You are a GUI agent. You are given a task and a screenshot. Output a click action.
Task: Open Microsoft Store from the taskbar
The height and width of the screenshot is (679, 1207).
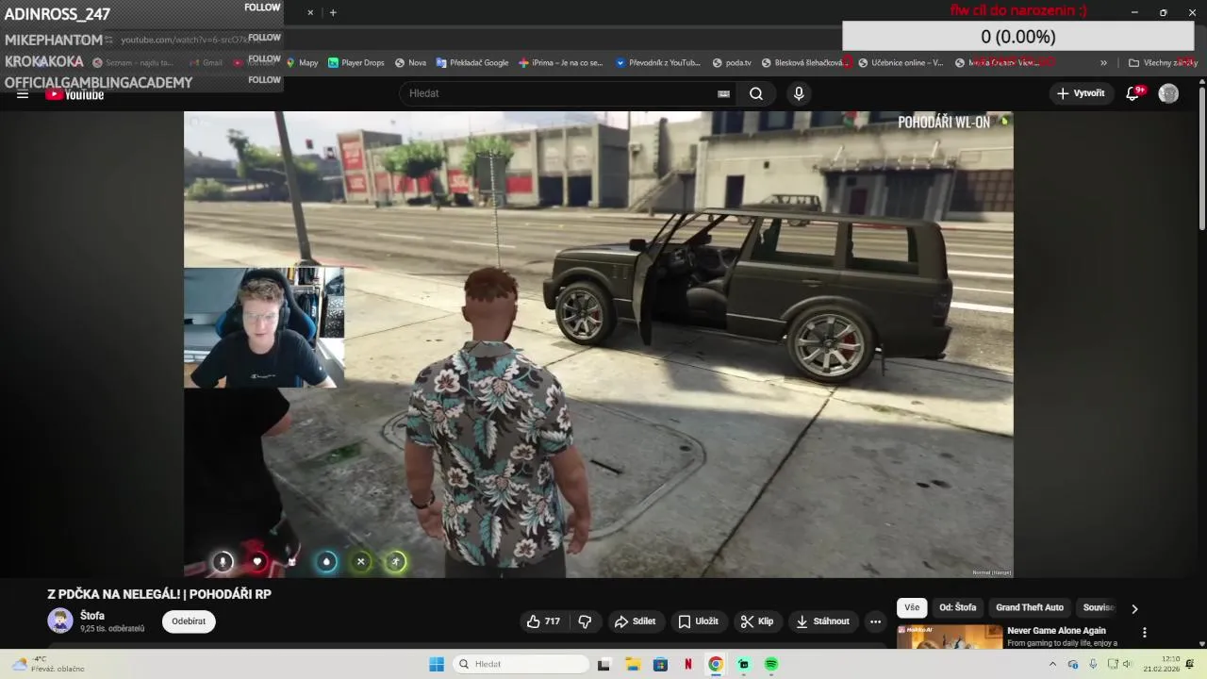660,664
